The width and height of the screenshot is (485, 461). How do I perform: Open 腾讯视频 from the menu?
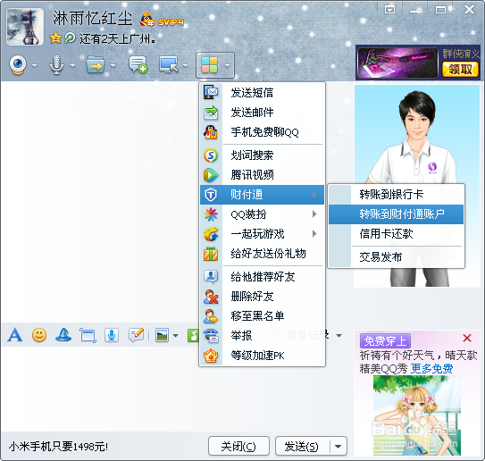point(262,175)
